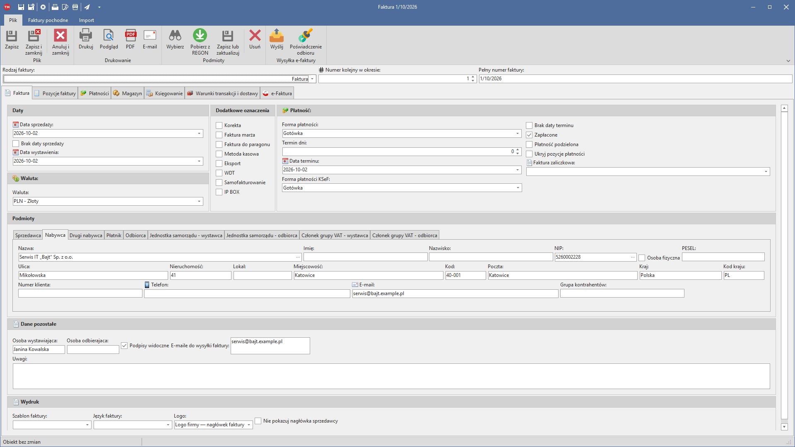Expand Forma płatności dropdown
This screenshot has height=447, width=795.
tap(518, 133)
